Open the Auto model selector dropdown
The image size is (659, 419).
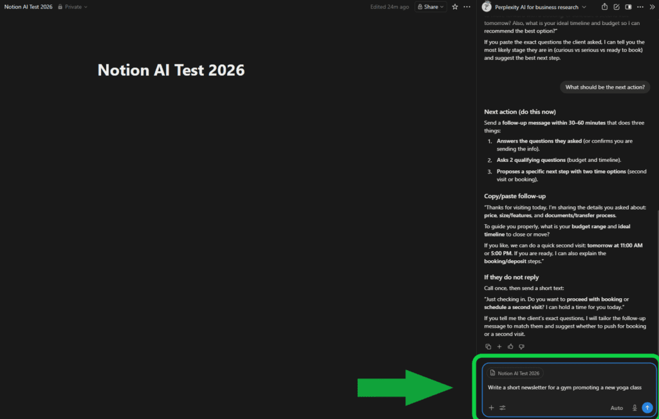point(617,408)
